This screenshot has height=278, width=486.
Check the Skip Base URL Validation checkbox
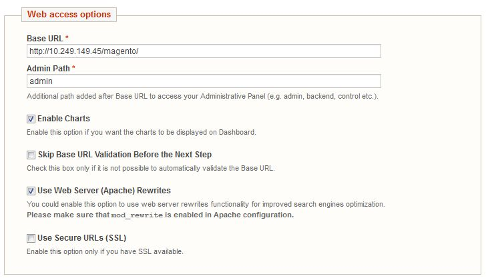tap(31, 155)
